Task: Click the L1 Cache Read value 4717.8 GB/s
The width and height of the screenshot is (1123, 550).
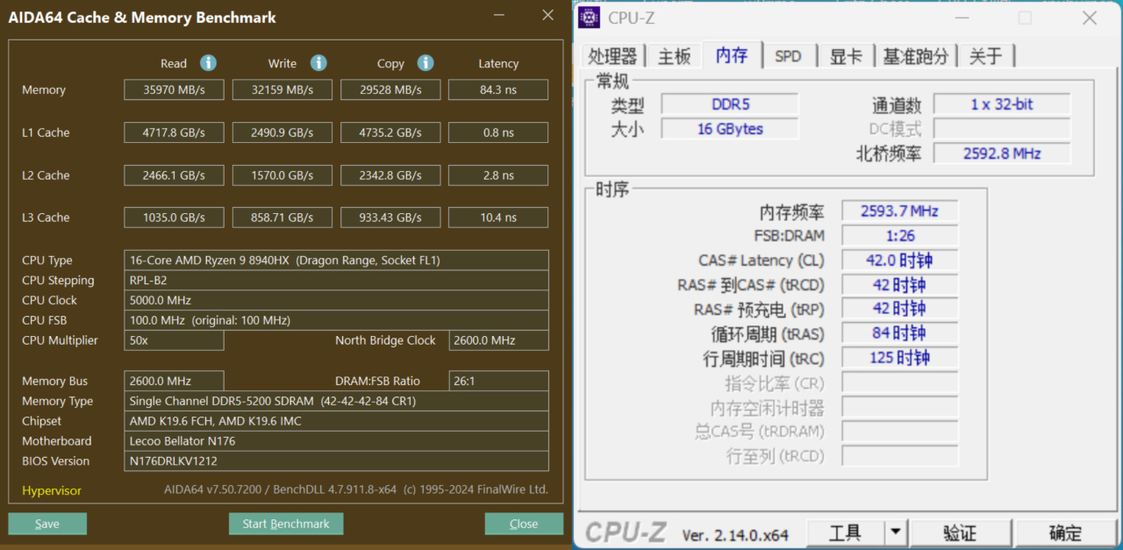Action: click(174, 132)
